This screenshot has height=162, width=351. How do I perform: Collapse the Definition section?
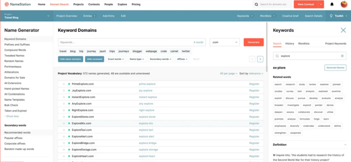345,145
